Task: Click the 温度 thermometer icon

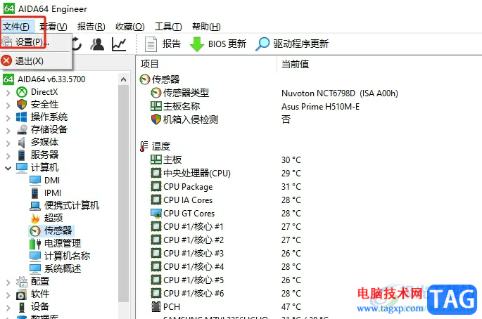Action: point(144,146)
